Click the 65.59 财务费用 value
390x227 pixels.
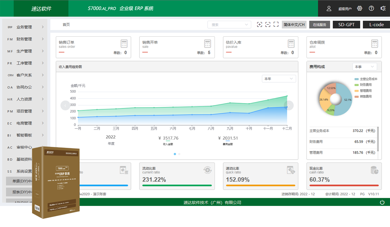click(359, 142)
